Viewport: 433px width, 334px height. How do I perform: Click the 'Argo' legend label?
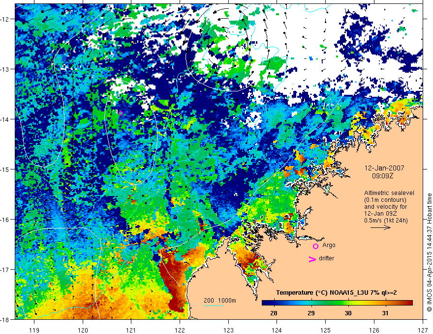point(329,245)
